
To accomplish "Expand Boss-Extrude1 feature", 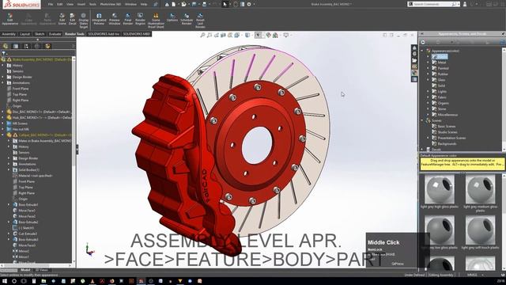I will pos(9,205).
